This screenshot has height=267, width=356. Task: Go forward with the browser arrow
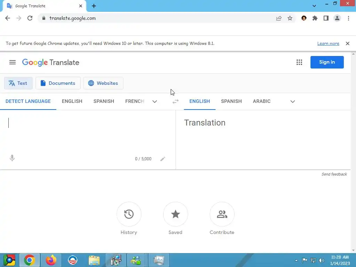19,18
